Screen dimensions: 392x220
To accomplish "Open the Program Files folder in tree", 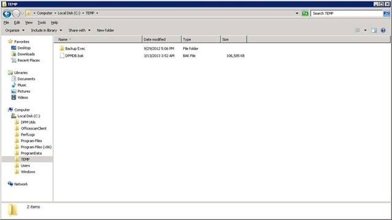I will pos(31,141).
